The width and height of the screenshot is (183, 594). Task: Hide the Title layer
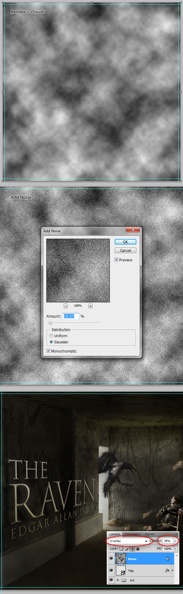(x=111, y=570)
